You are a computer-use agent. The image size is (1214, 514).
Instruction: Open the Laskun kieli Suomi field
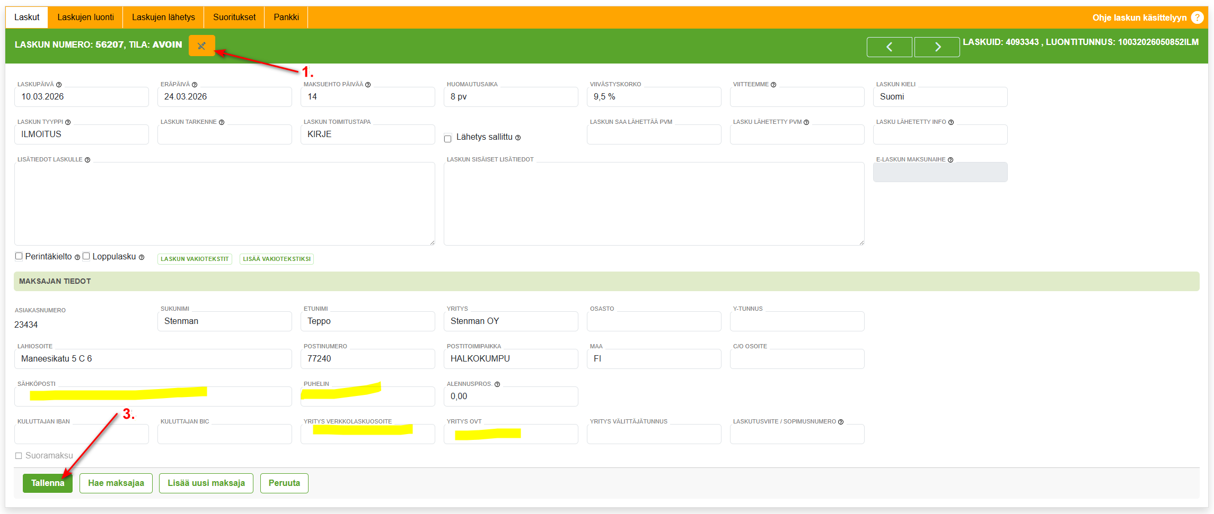pos(939,97)
